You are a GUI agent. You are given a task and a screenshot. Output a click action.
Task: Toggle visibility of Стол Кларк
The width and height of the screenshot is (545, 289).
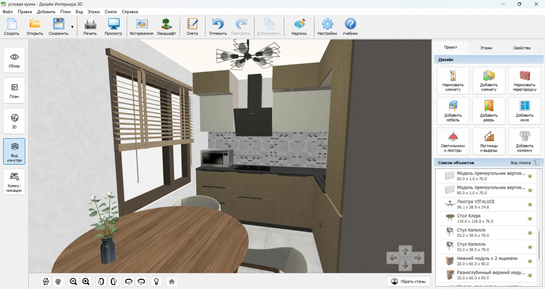[530, 219]
